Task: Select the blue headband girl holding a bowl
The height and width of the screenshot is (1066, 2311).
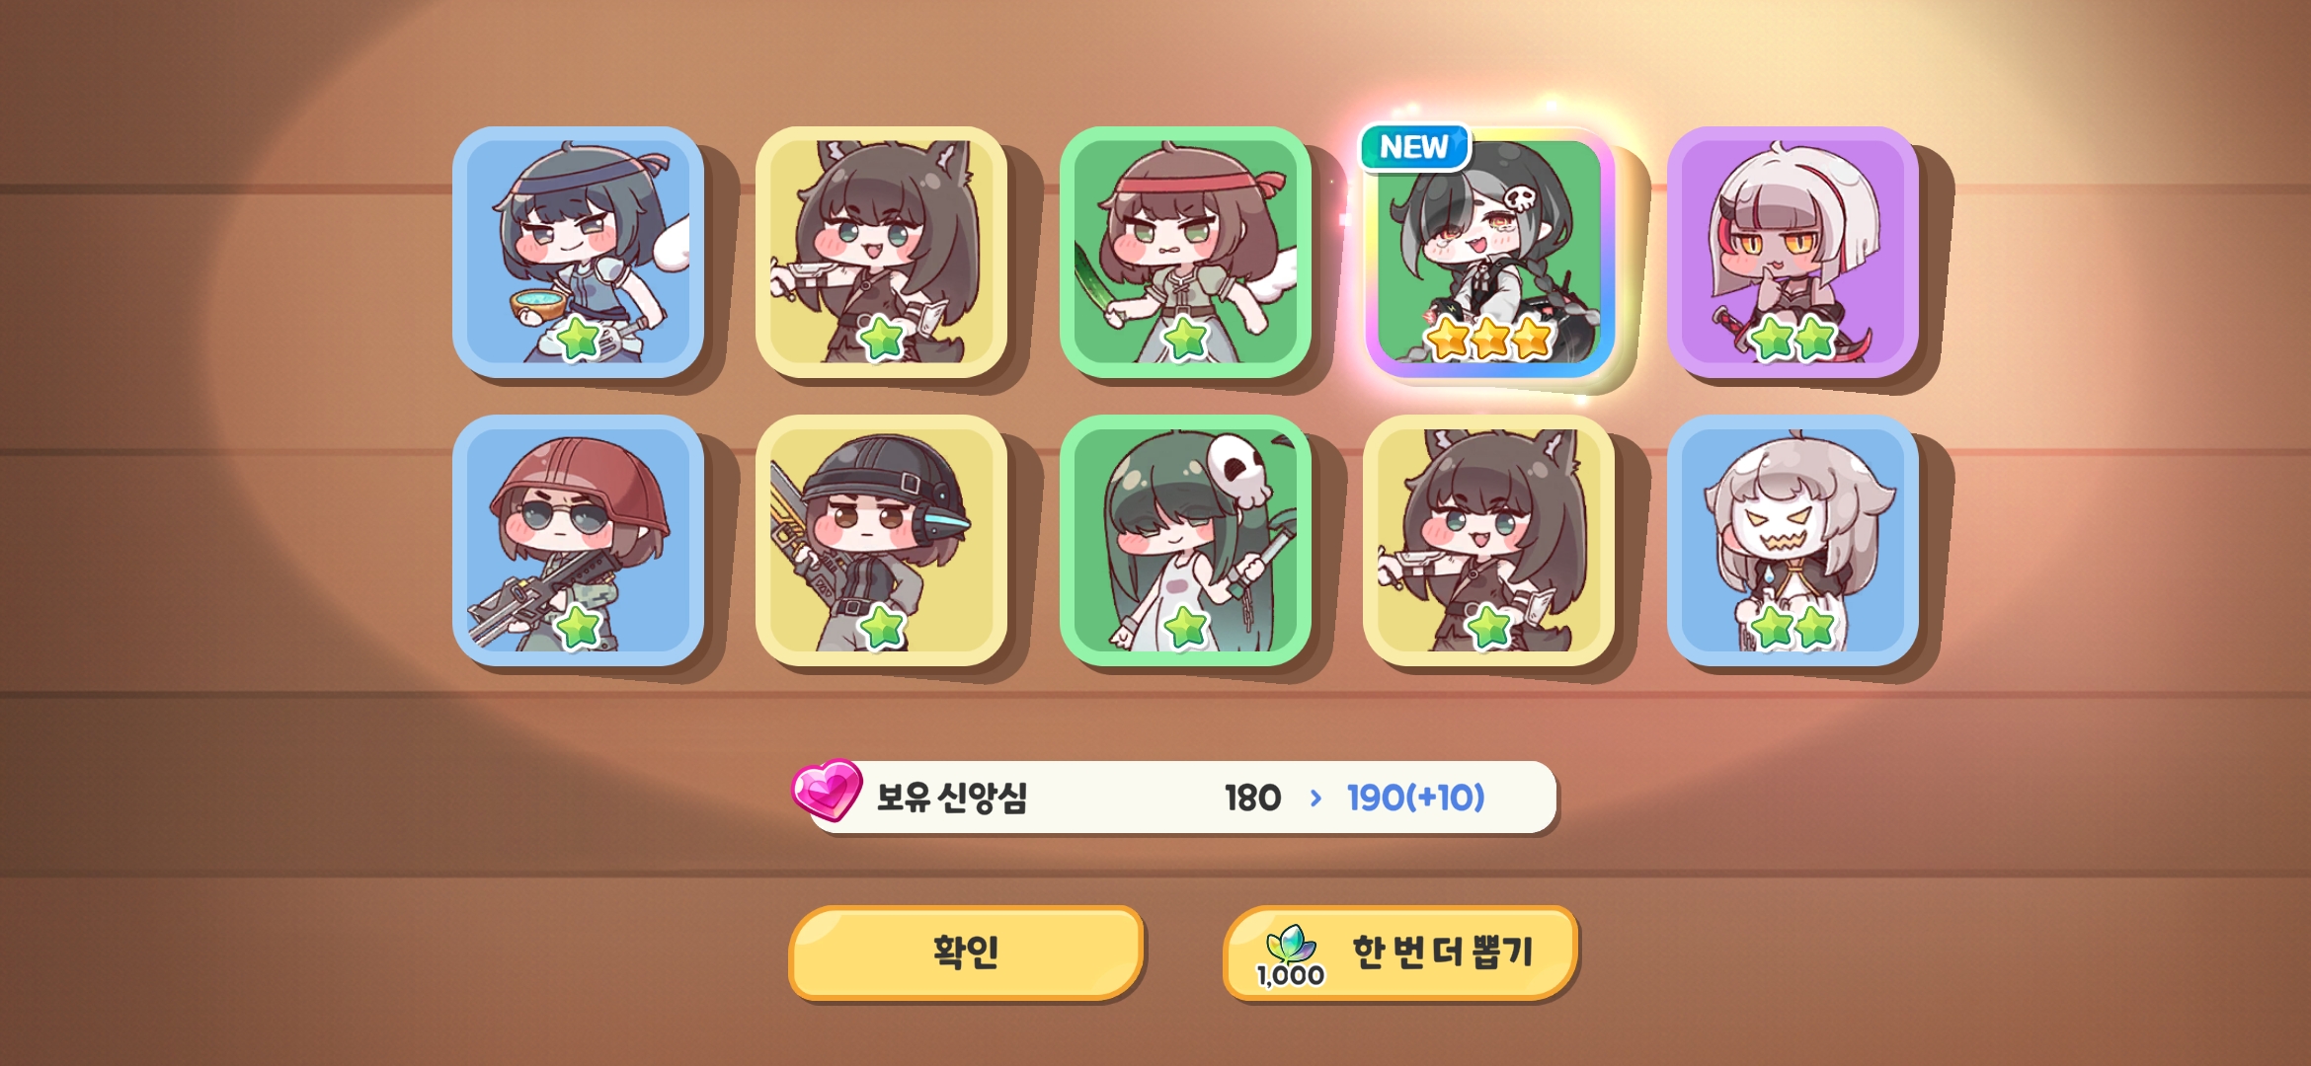Action: tap(578, 252)
